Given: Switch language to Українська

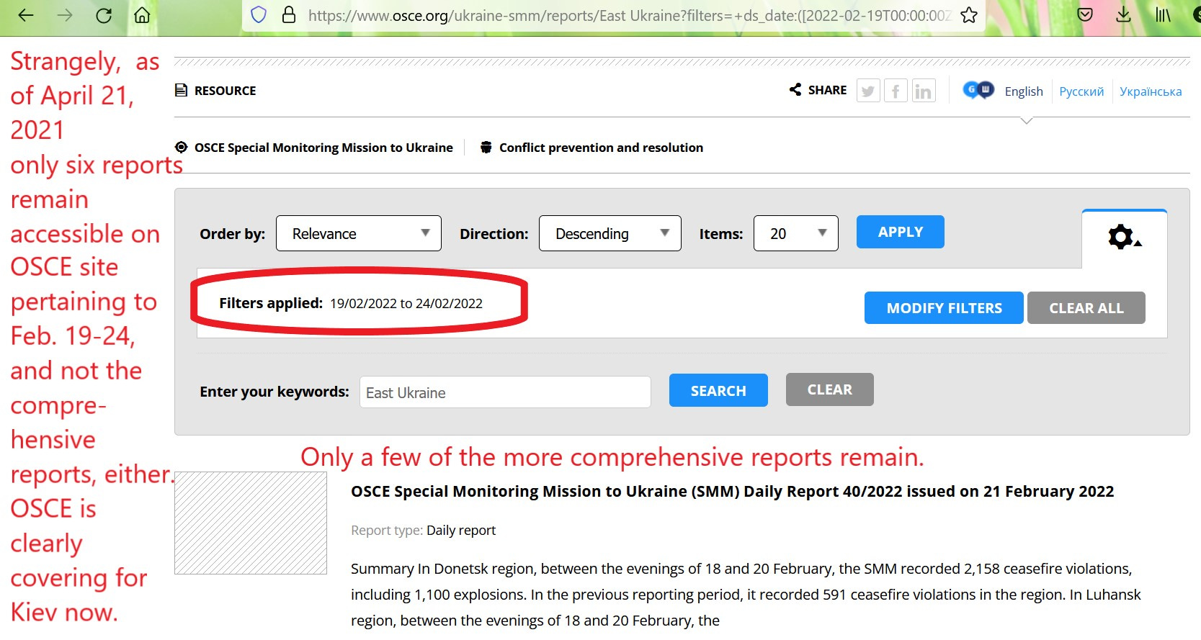Looking at the screenshot, I should click(1151, 91).
